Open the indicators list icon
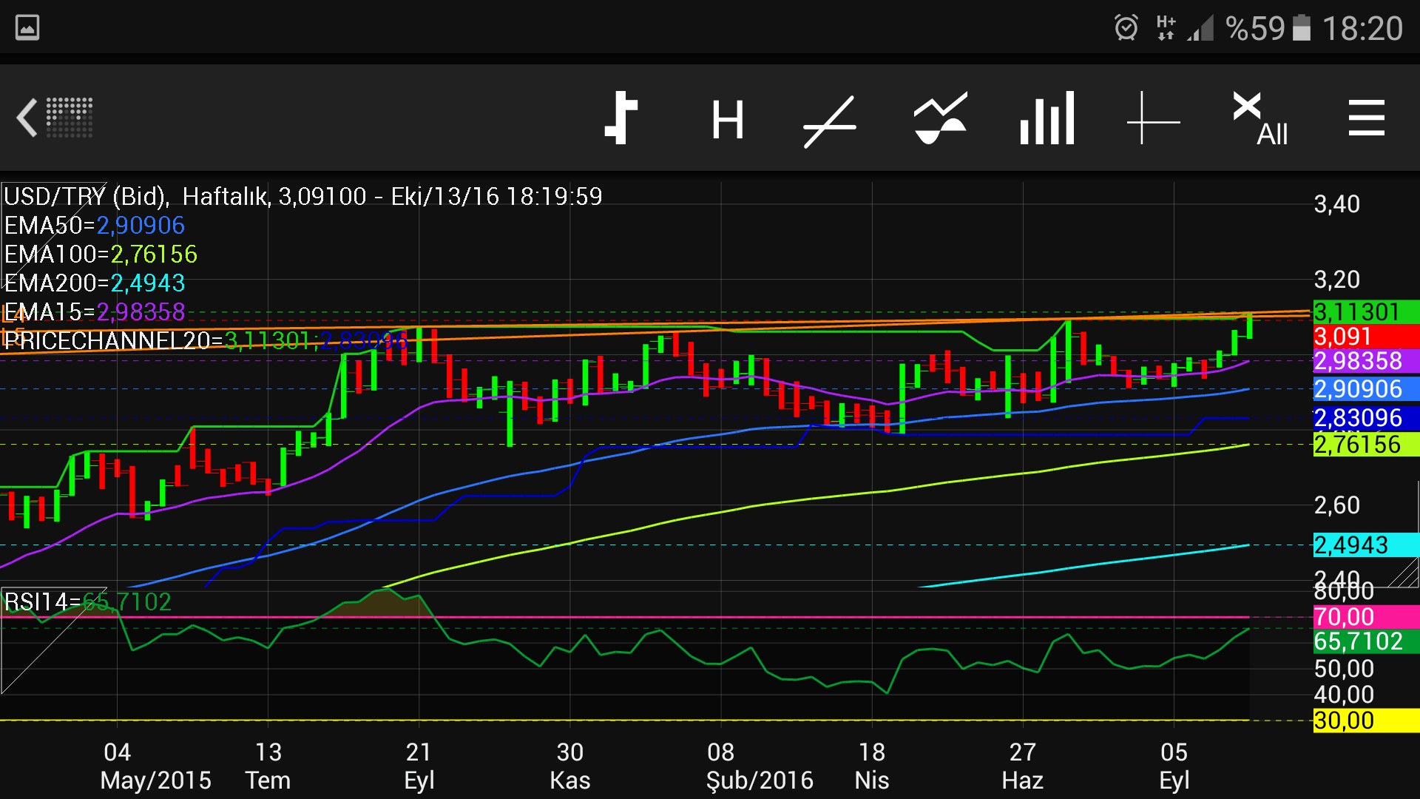This screenshot has height=799, width=1420. point(939,118)
